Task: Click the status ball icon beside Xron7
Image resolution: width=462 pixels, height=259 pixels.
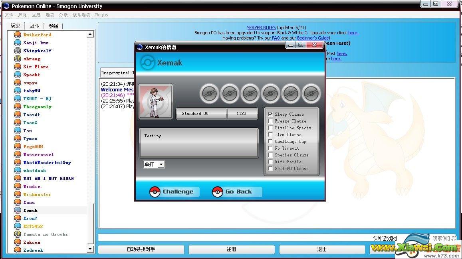Action: pos(18,218)
